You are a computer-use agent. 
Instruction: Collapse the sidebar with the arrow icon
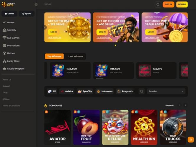[x=36, y=4]
